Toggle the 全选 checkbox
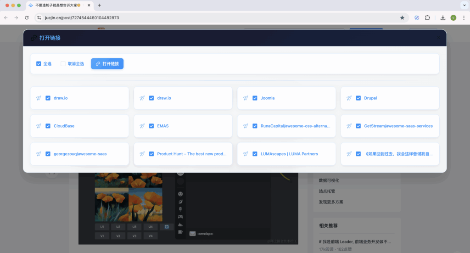Screen dimensions: 470x253 [39, 64]
